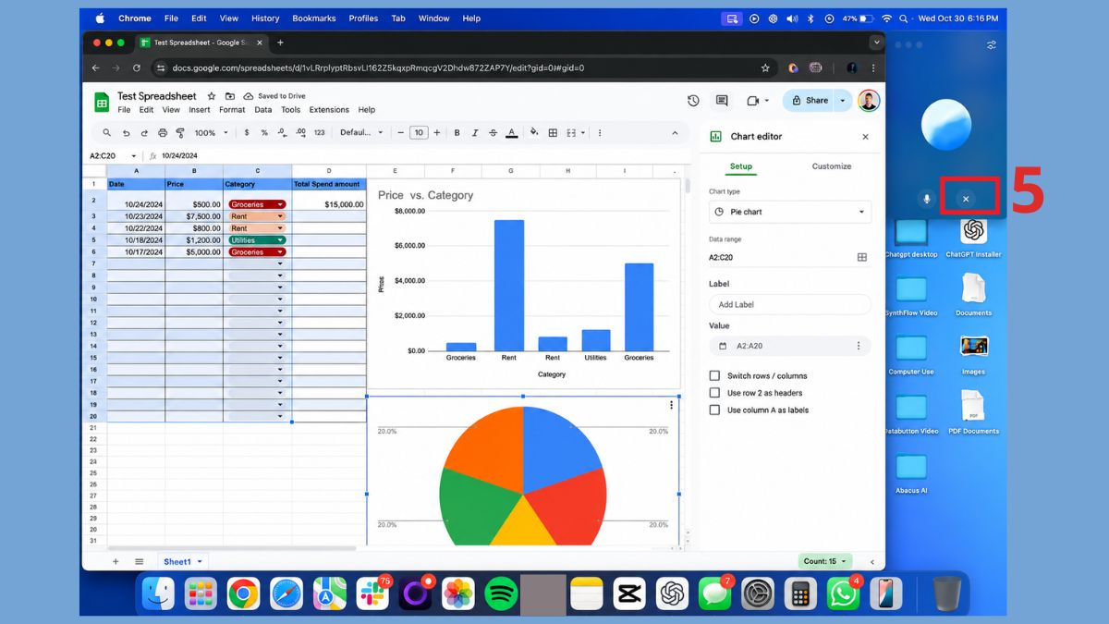Format as percent with % icon
Viewport: 1109px width, 624px height.
click(264, 133)
